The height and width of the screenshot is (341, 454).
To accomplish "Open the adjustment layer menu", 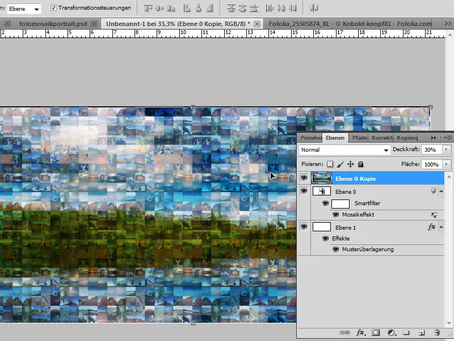I will (x=392, y=332).
